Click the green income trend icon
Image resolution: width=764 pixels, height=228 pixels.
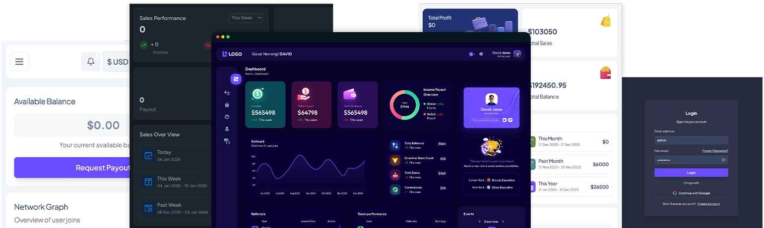(143, 45)
